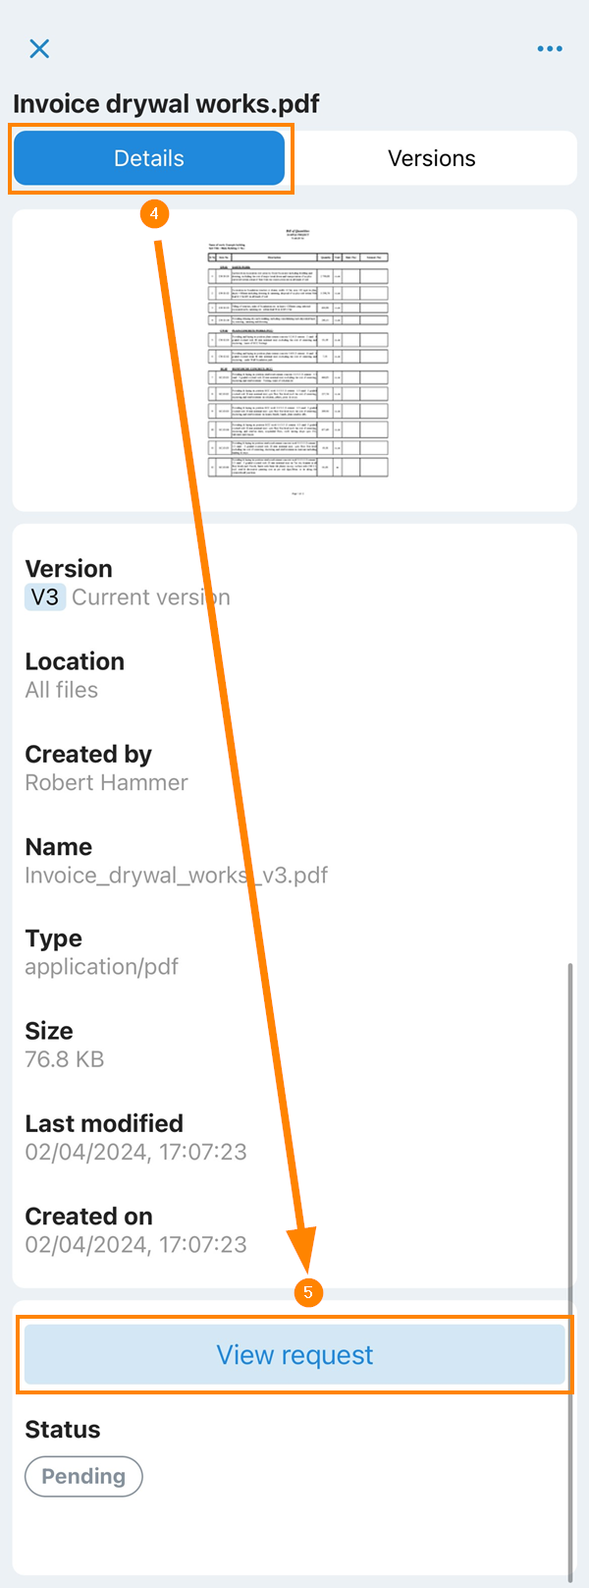The height and width of the screenshot is (1588, 589).
Task: Click the V3 version badge
Action: (45, 597)
